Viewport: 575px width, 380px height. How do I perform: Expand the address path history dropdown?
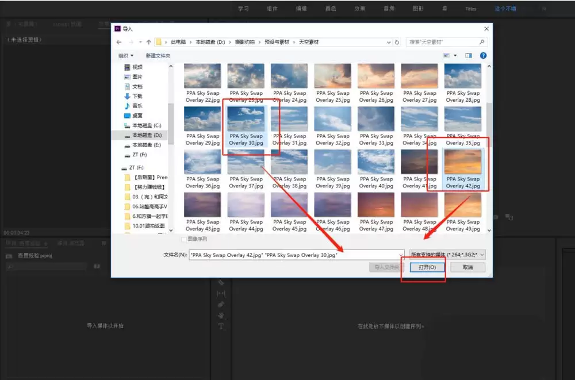(389, 42)
